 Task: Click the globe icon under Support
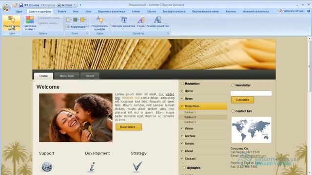[47, 167]
